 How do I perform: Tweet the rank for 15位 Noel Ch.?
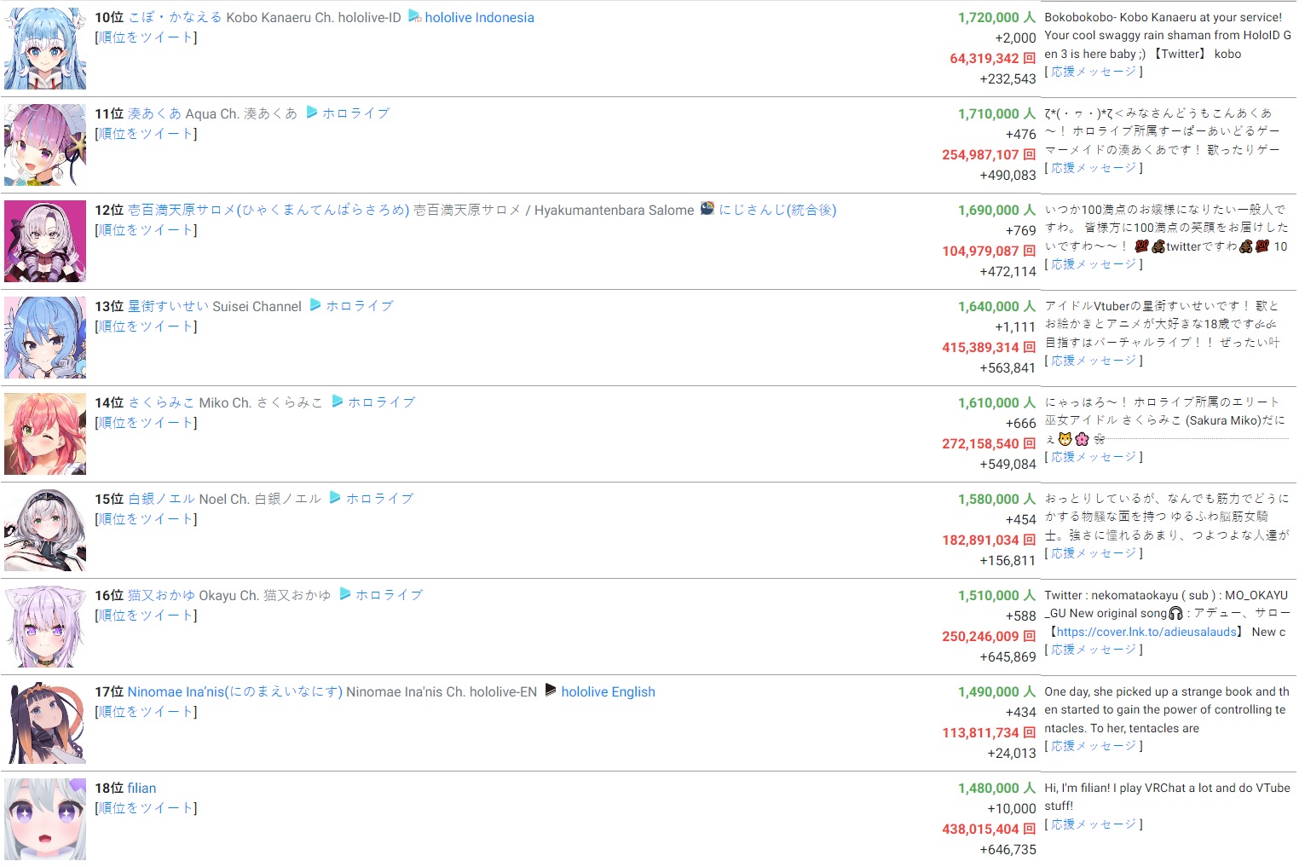tap(146, 519)
